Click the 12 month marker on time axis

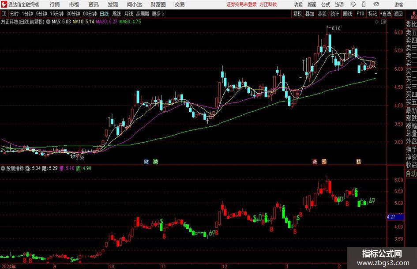[x=225, y=266]
